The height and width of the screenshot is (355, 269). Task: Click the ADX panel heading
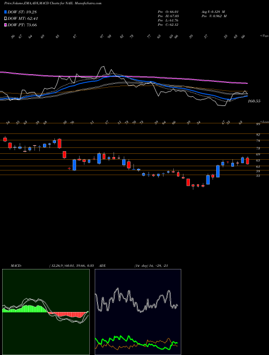click(102, 266)
